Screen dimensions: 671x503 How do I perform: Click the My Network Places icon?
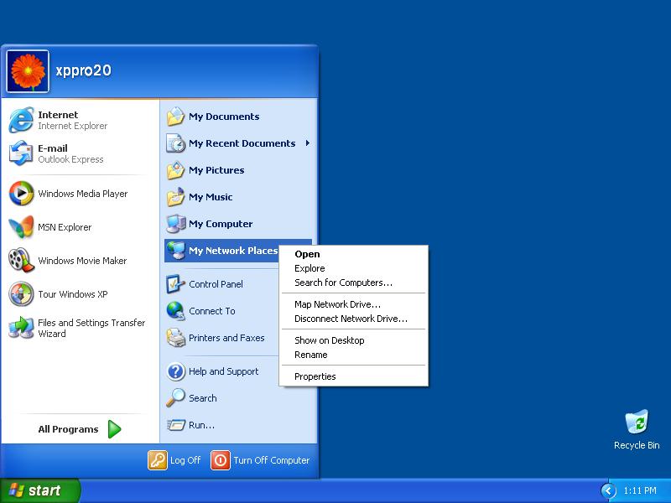point(175,251)
